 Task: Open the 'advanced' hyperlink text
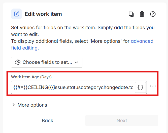(142, 41)
